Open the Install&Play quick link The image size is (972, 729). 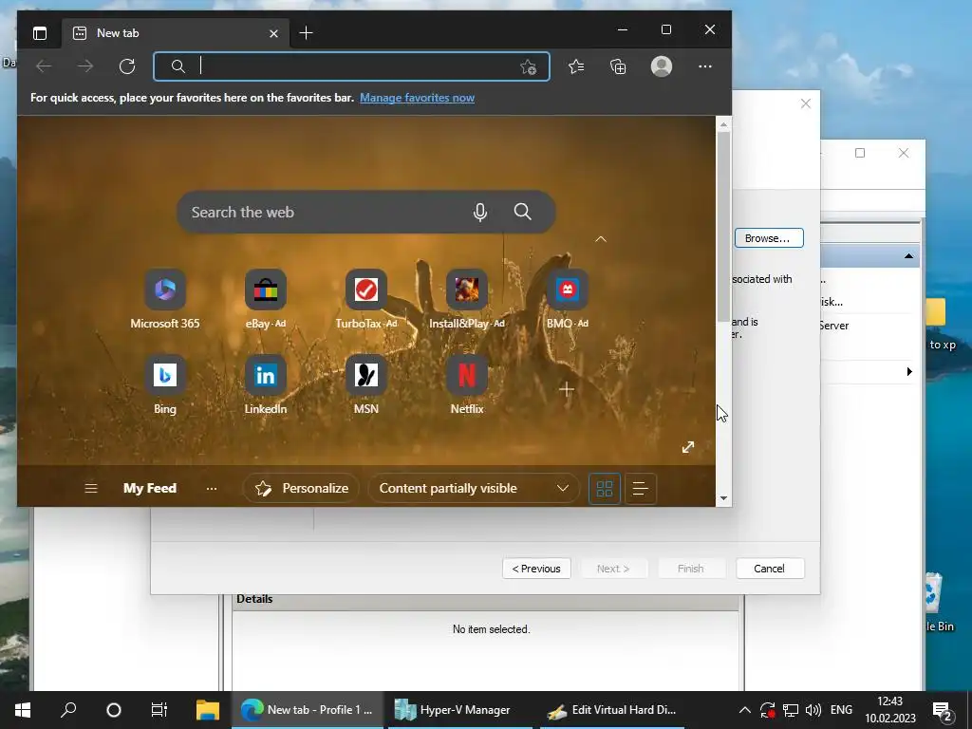coord(467,299)
